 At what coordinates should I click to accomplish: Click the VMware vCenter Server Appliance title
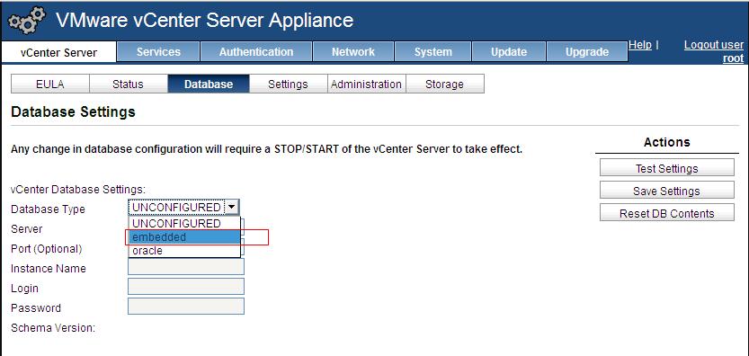pyautogui.click(x=204, y=21)
